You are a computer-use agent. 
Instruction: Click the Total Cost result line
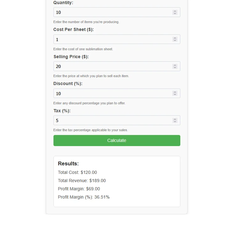(x=77, y=172)
